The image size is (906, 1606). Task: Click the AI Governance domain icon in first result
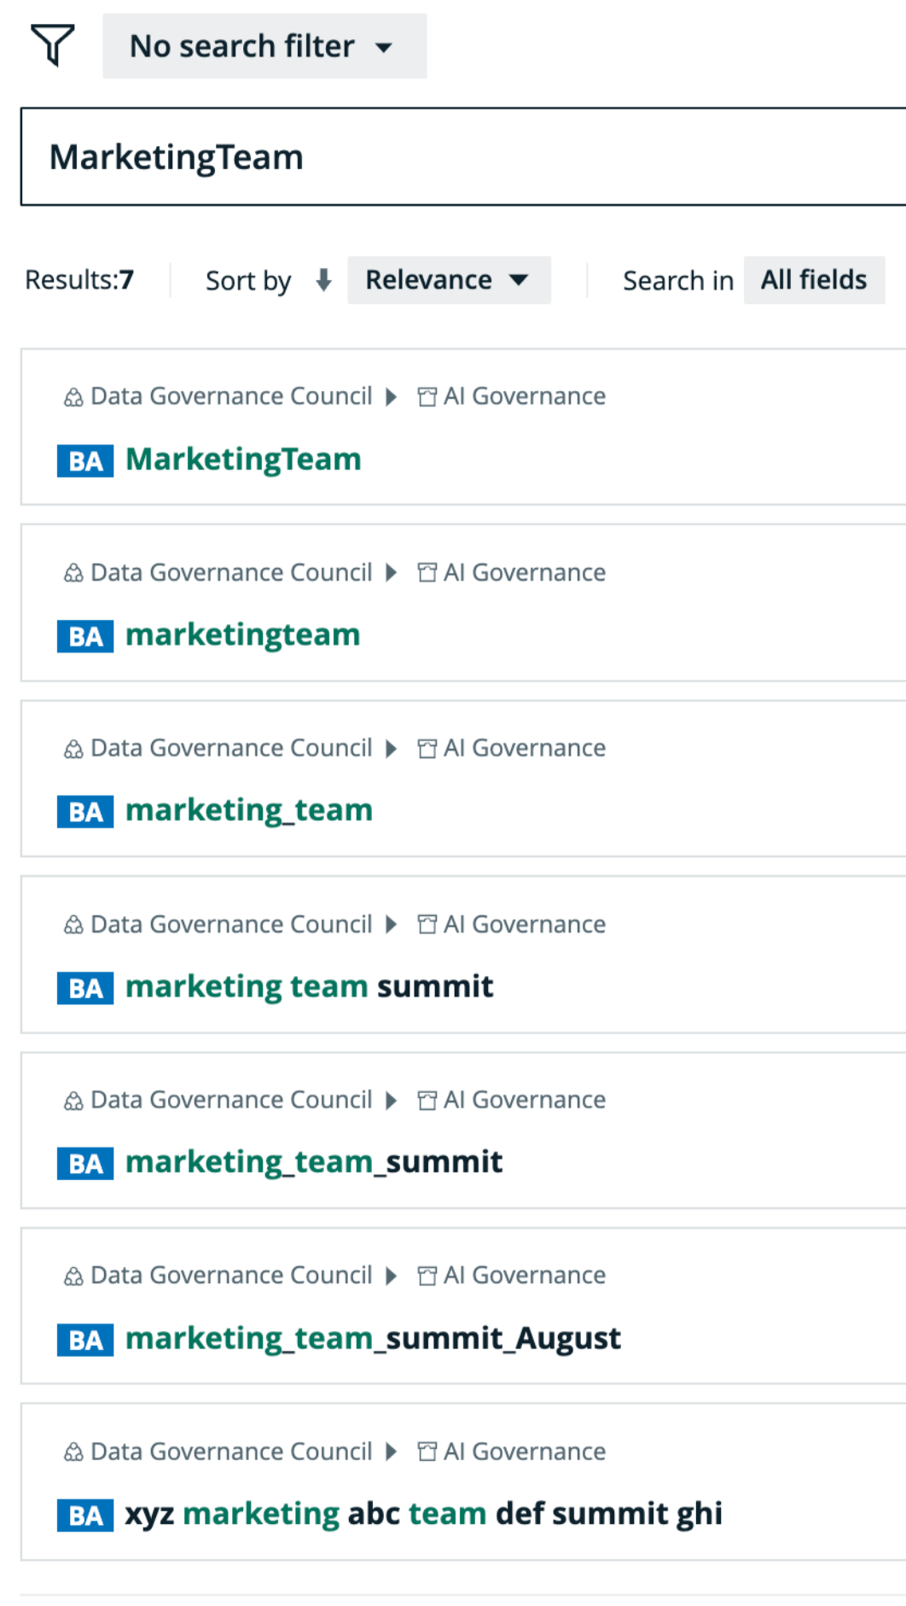point(427,395)
